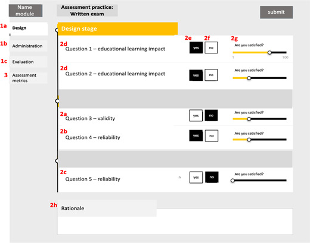The image size is (310, 243).
Task: Expand the grey section above Question 3
Action: 175,99
